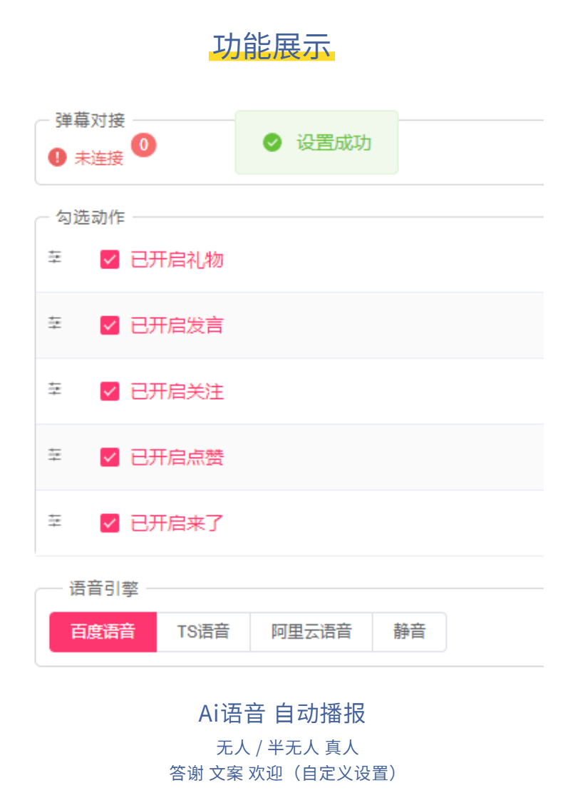Click the red 未连接 warning icon
563x793 pixels.
click(x=58, y=157)
